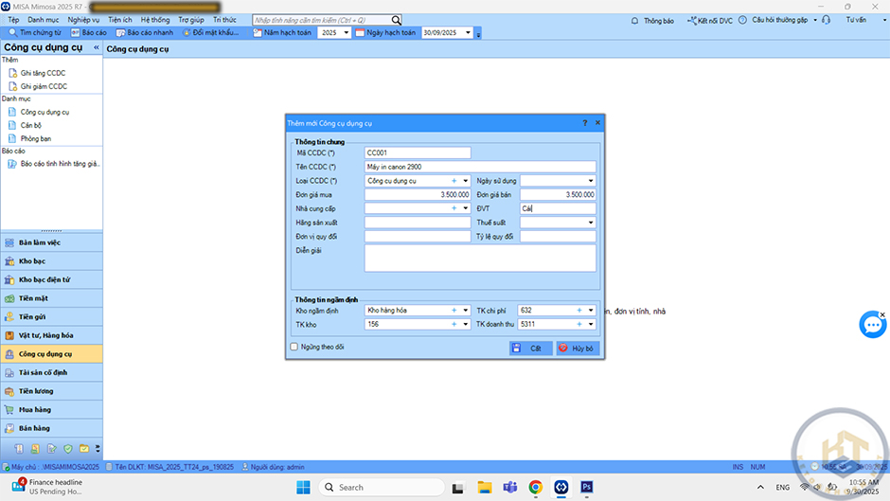Open the Nghiệp vụ menu
The width and height of the screenshot is (890, 501).
point(83,19)
